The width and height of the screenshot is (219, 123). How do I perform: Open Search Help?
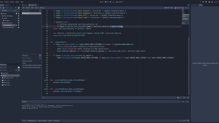coord(179,8)
